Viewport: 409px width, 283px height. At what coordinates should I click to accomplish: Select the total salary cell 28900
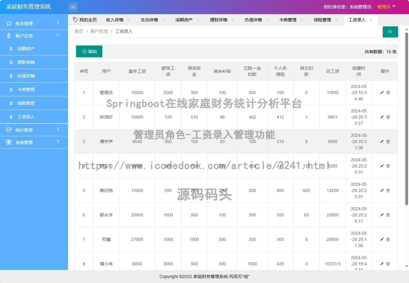click(333, 239)
